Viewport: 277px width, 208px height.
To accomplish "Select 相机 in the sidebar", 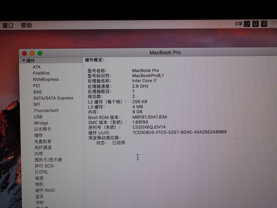I will (x=39, y=184).
